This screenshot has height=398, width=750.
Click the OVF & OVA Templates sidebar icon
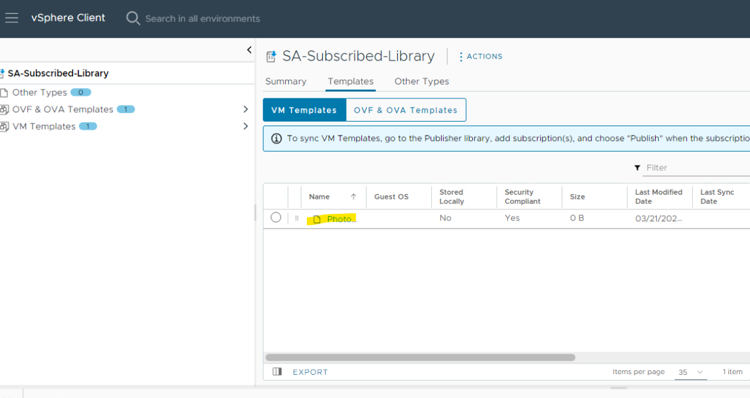coord(4,110)
